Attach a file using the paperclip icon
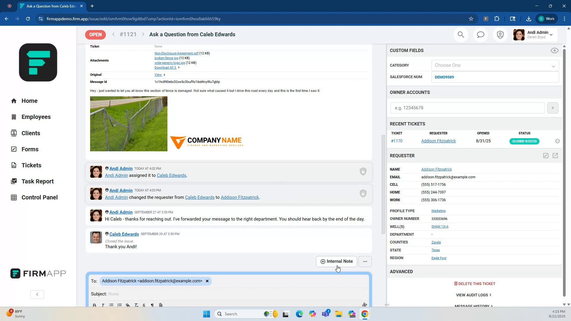571x321 pixels. pyautogui.click(x=161, y=305)
